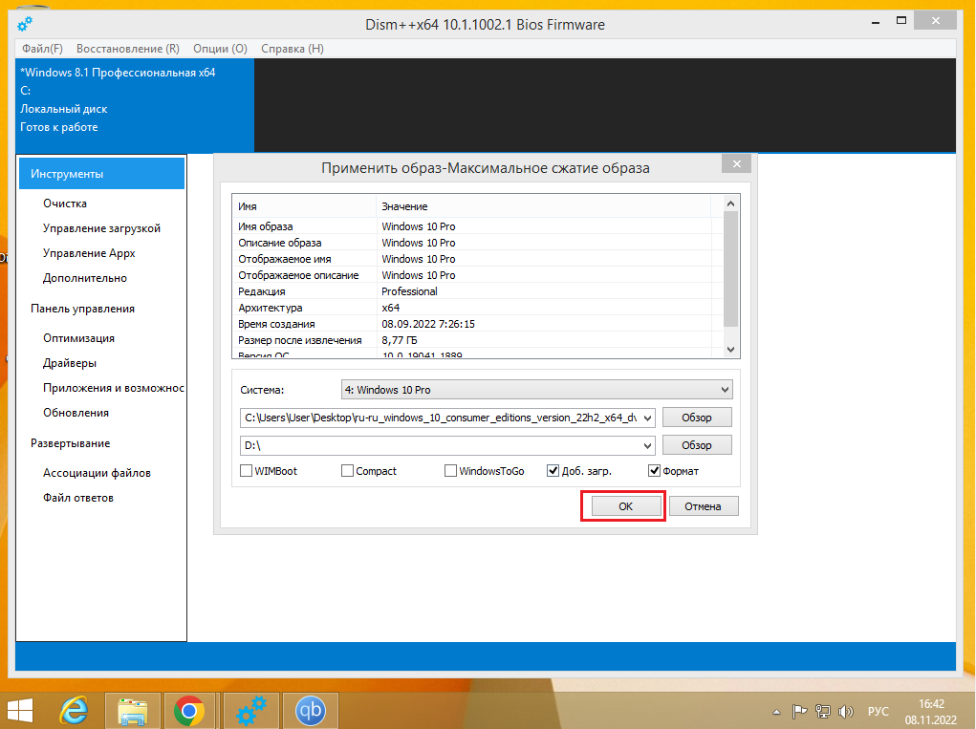The height and width of the screenshot is (729, 976).
Task: Open the Восстановление (R) menu
Action: coord(127,49)
